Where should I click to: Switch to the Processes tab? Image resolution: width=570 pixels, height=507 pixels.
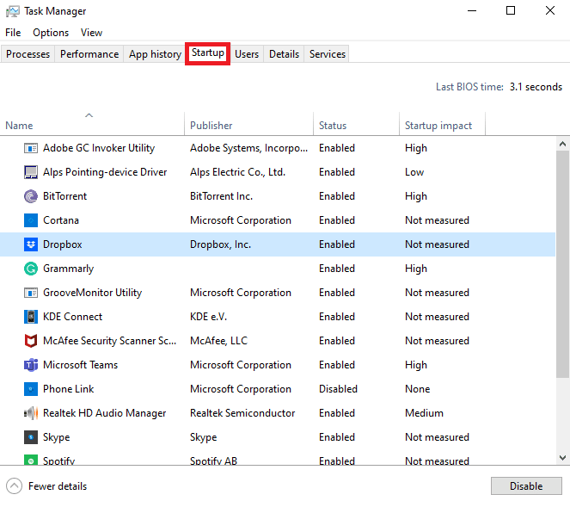(28, 54)
